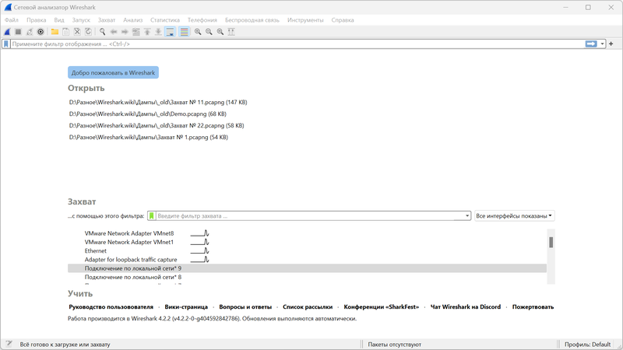
Task: Open the Статистика menu
Action: click(x=165, y=20)
